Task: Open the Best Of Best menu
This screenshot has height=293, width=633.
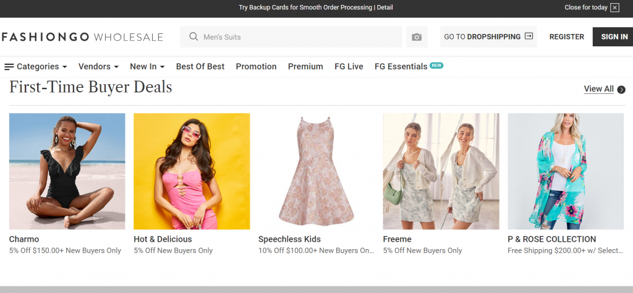Action: click(x=200, y=67)
